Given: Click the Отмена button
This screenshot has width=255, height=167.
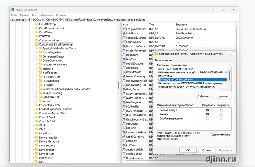Looking at the screenshot, I should [x=207, y=150].
